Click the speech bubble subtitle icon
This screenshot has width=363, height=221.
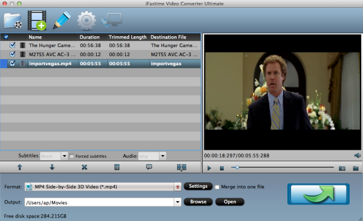coord(149,167)
